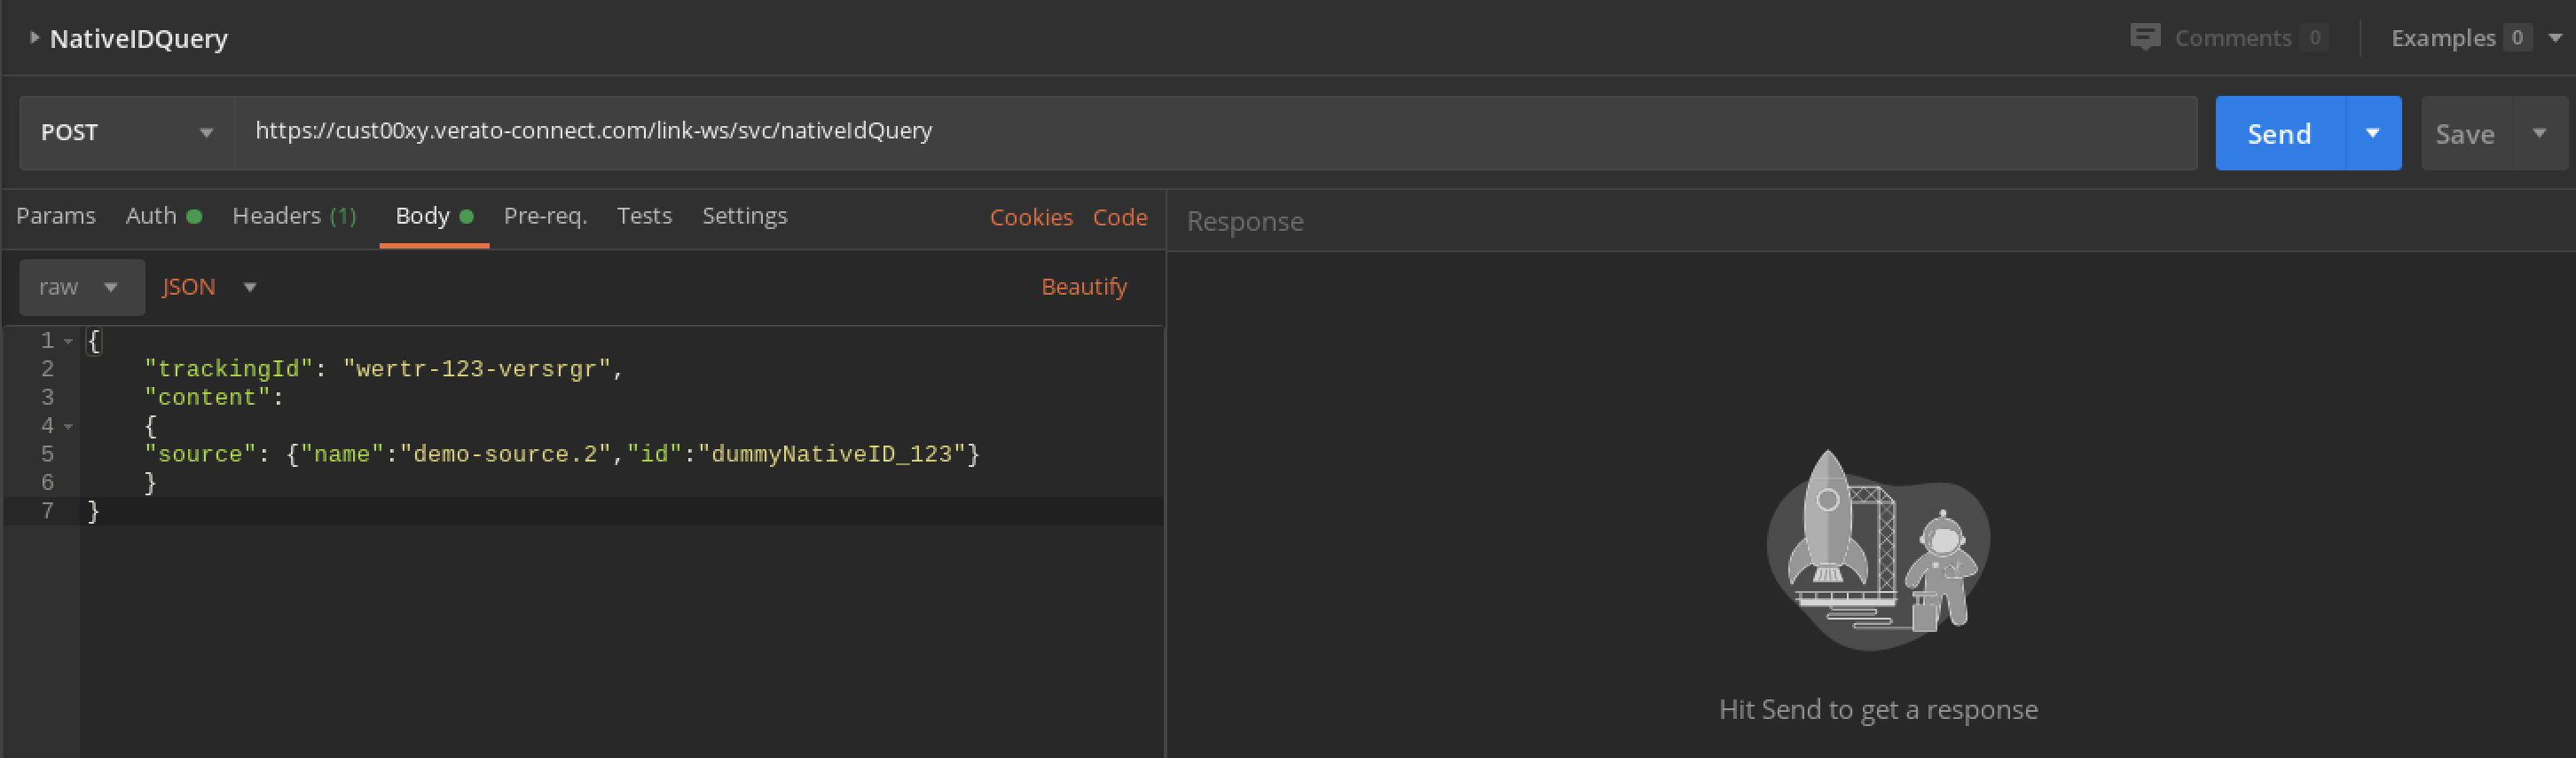Screen dimensions: 2576x758
Task: Open the Cookies link
Action: [1030, 217]
